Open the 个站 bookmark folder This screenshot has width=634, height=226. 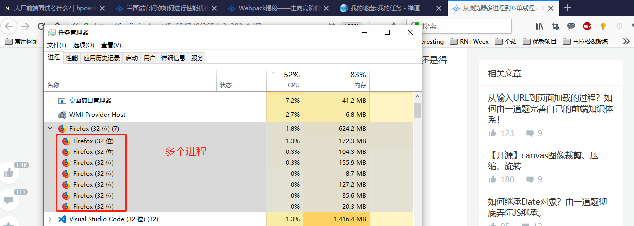pyautogui.click(x=506, y=42)
